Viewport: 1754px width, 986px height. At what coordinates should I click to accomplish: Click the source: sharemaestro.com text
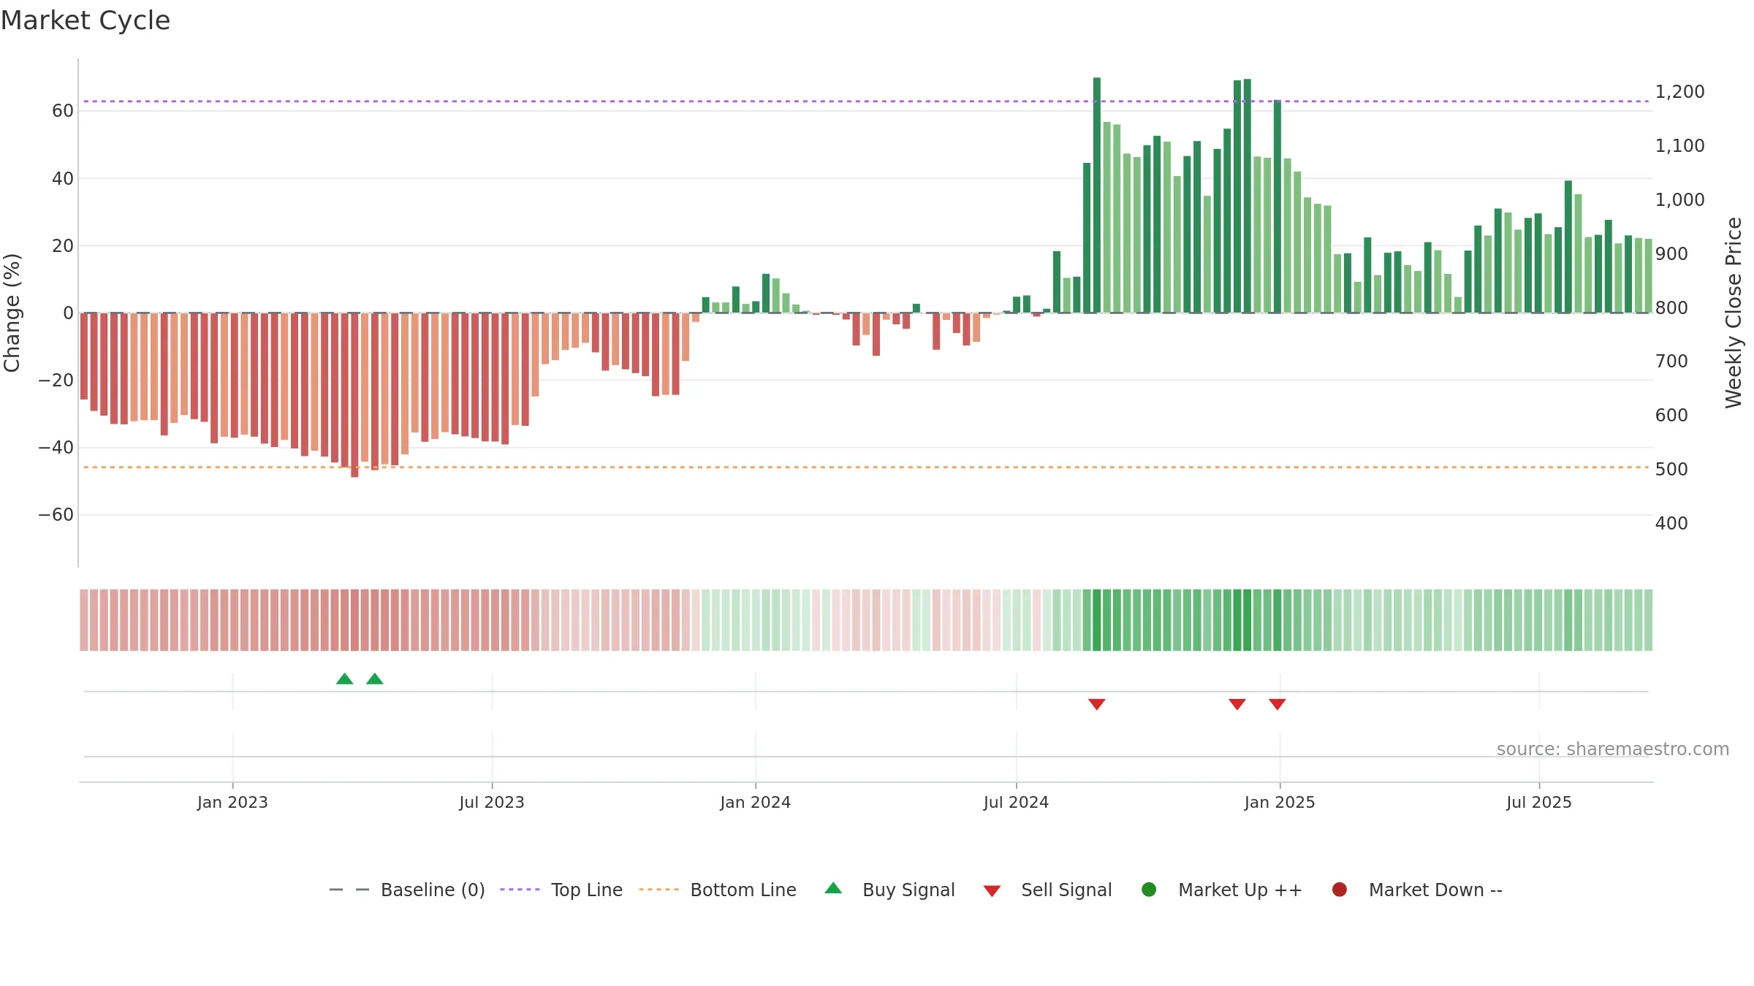[1613, 749]
